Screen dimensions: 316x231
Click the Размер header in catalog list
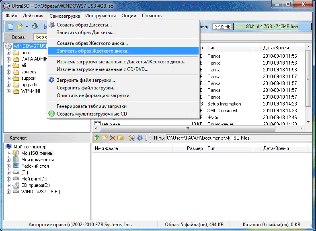189,148
